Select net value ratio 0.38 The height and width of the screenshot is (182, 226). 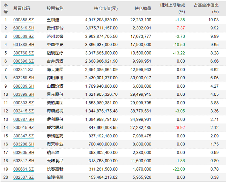(214, 177)
